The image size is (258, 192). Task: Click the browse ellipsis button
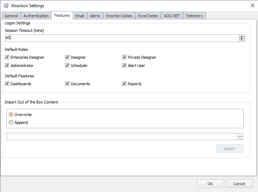[240, 136]
